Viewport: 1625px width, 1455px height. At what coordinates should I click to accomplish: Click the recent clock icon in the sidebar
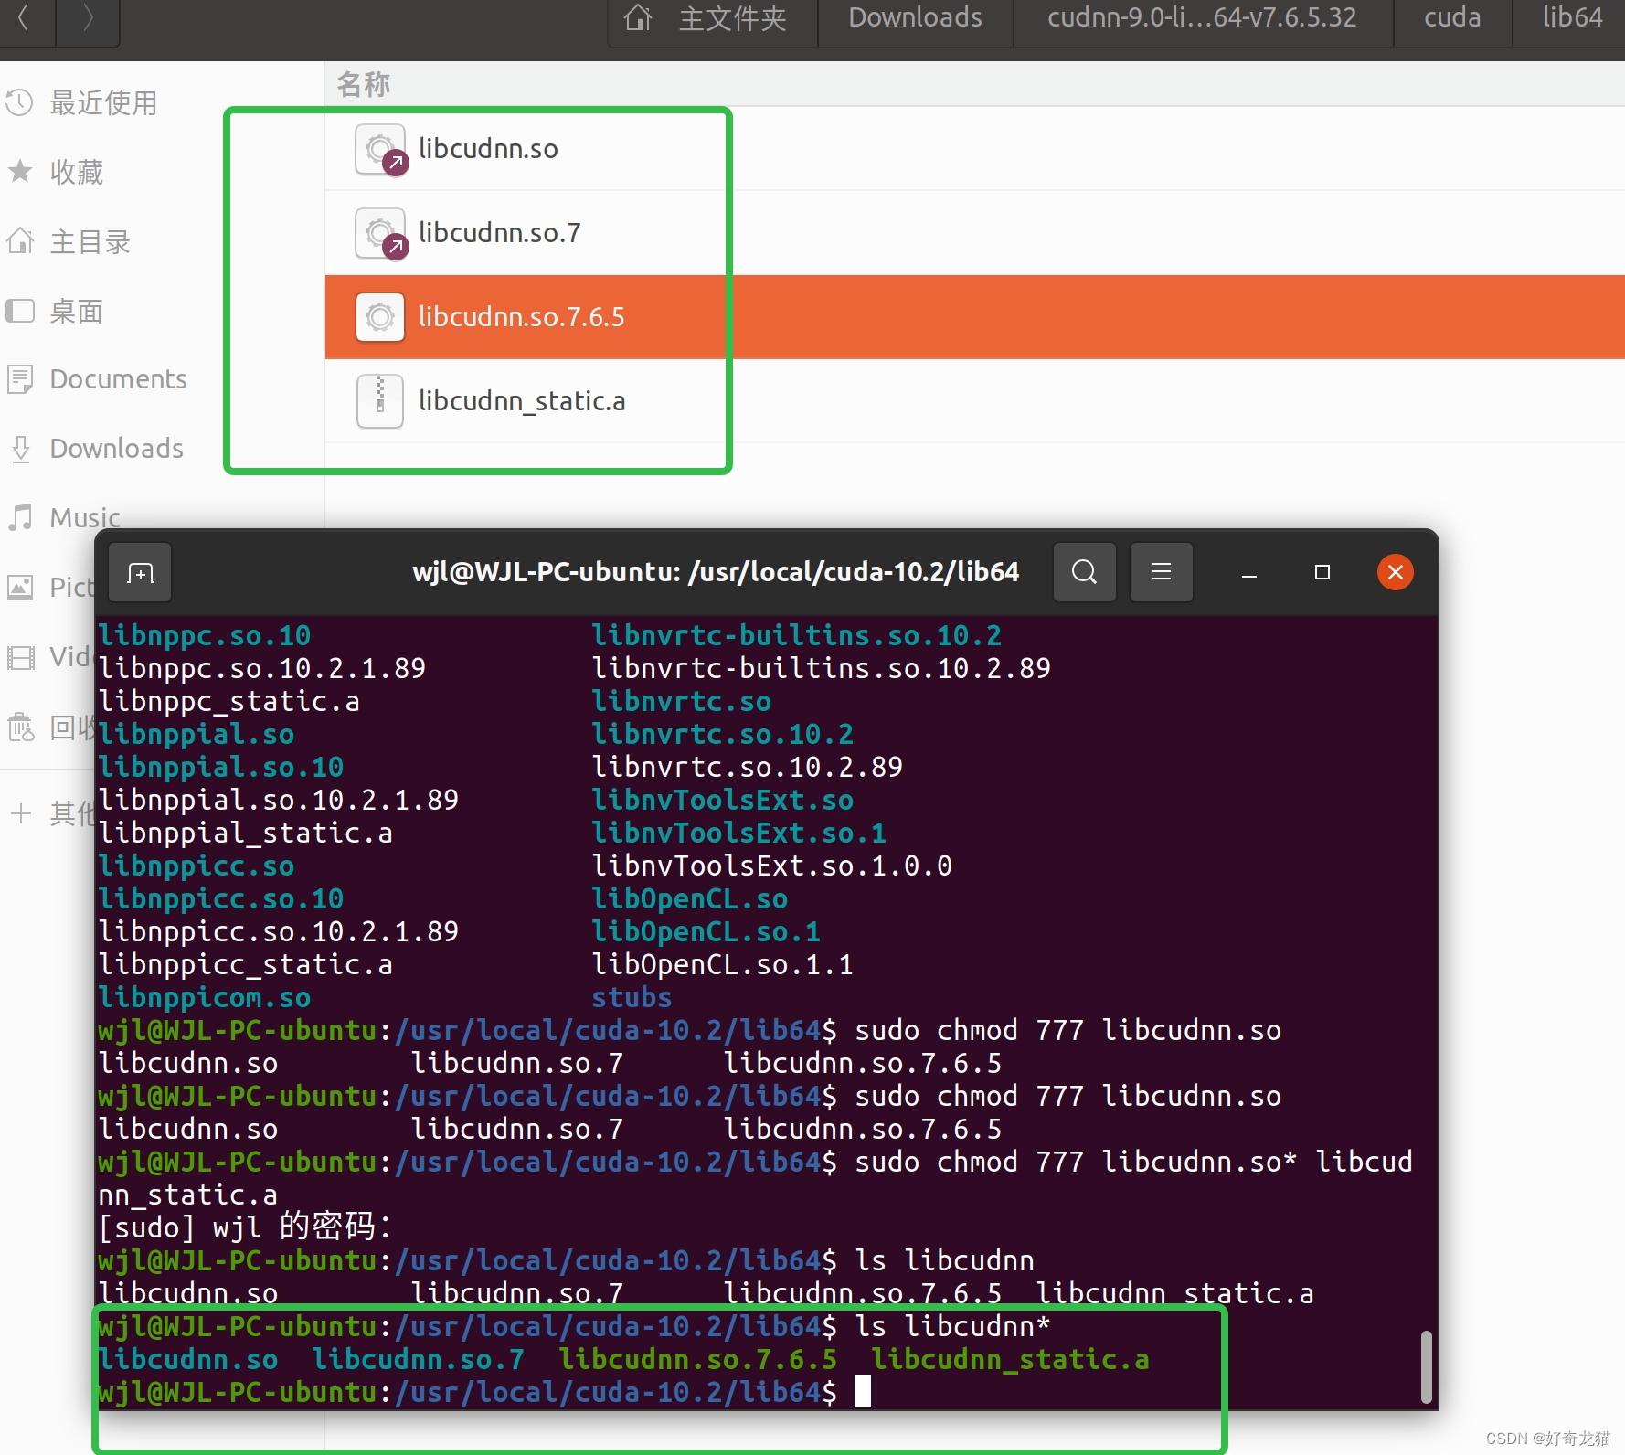pos(20,102)
